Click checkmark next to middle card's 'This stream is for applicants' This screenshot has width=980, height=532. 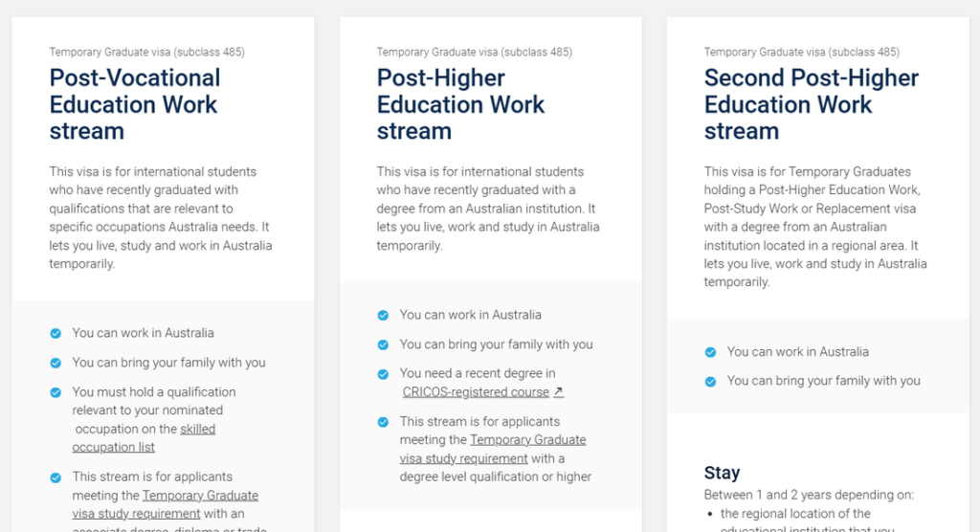[x=383, y=423]
